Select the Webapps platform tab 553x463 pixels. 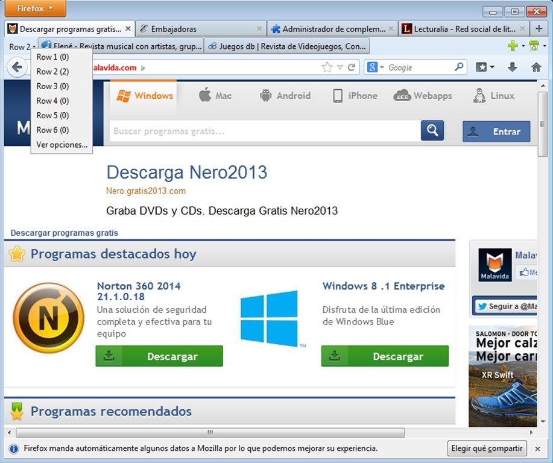423,96
